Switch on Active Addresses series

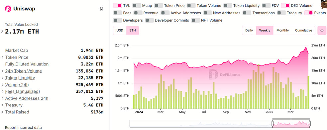pos(165,13)
